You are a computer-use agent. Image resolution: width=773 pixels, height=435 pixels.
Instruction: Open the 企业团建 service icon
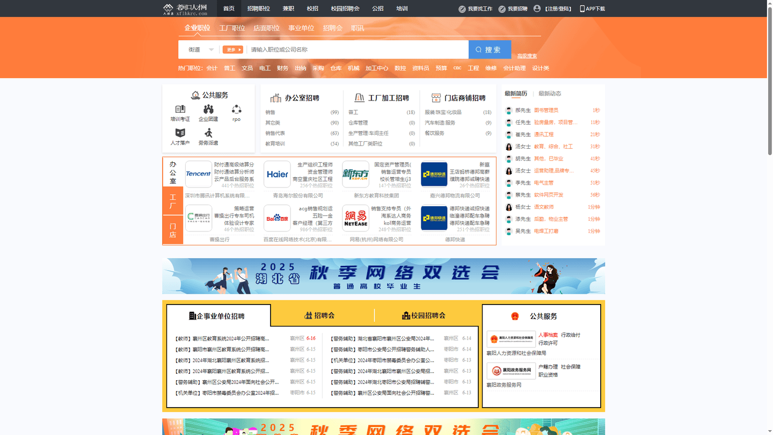click(208, 110)
